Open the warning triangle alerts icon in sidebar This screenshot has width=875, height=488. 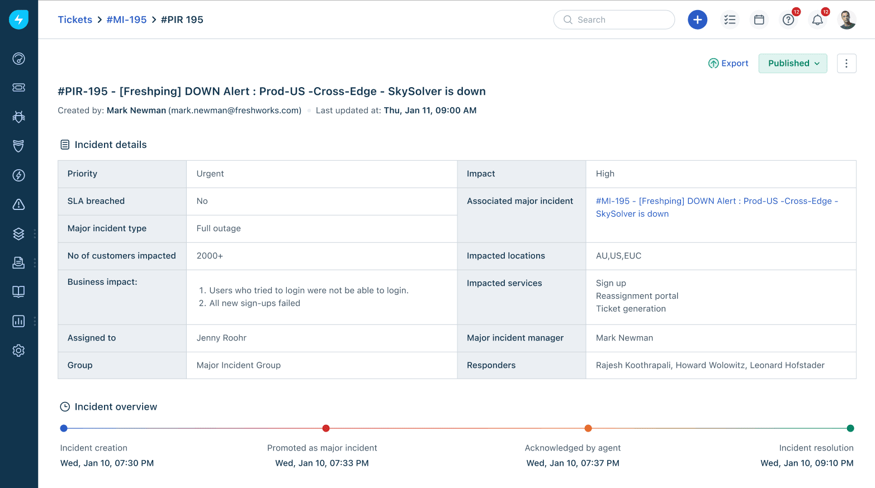[x=18, y=204]
